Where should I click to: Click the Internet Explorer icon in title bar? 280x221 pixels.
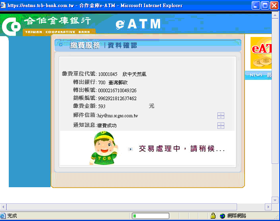tap(4, 5)
